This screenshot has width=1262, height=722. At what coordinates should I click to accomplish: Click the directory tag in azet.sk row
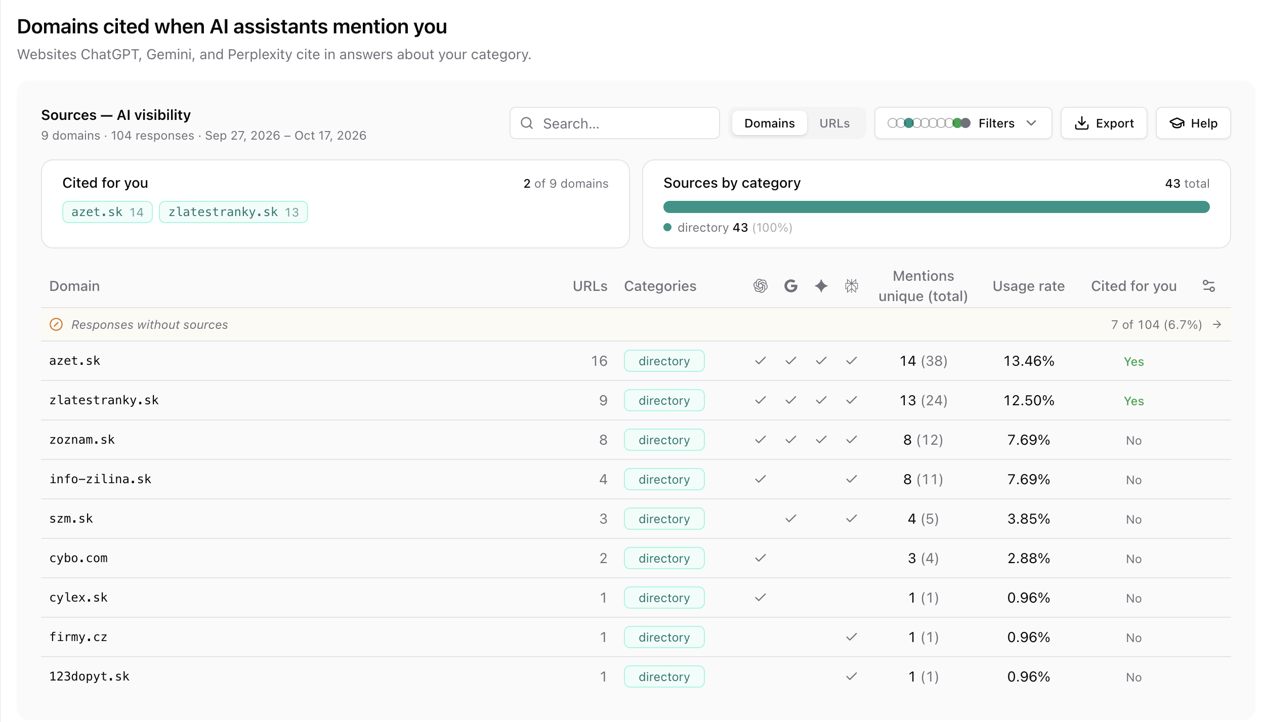click(664, 361)
